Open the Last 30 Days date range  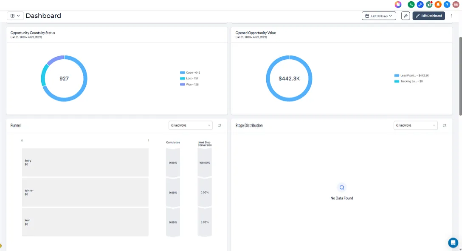tap(379, 16)
